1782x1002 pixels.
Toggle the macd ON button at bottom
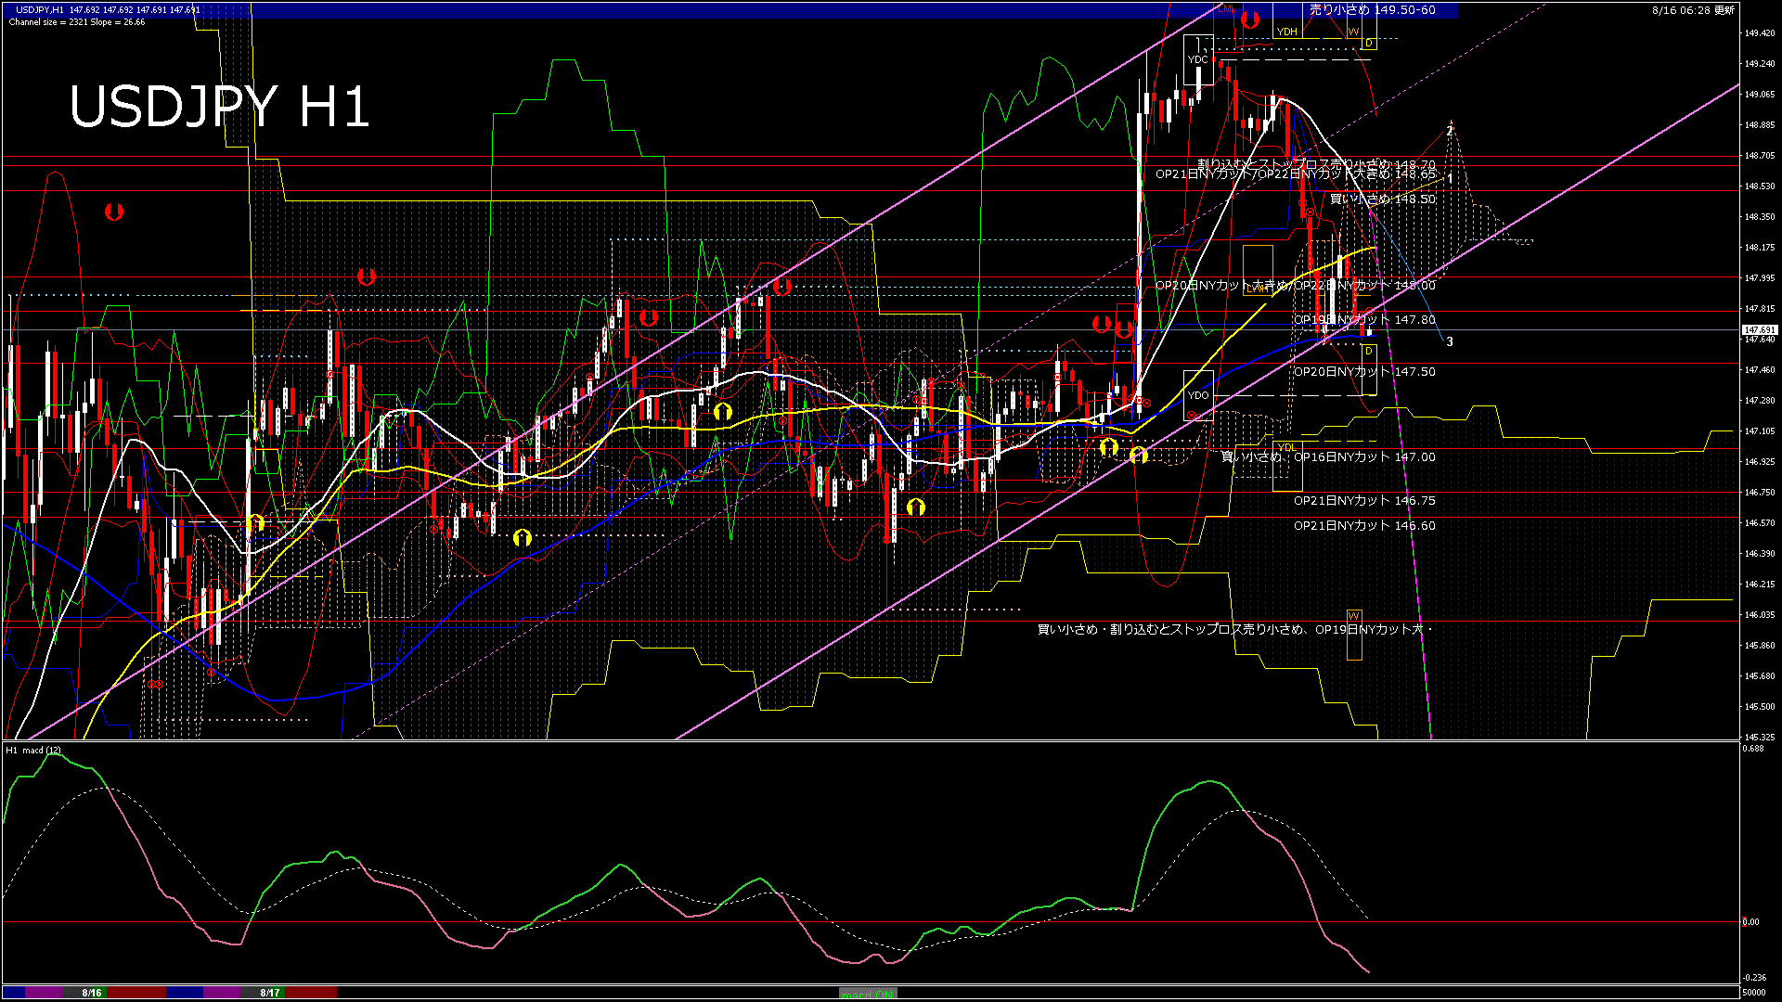(x=868, y=994)
